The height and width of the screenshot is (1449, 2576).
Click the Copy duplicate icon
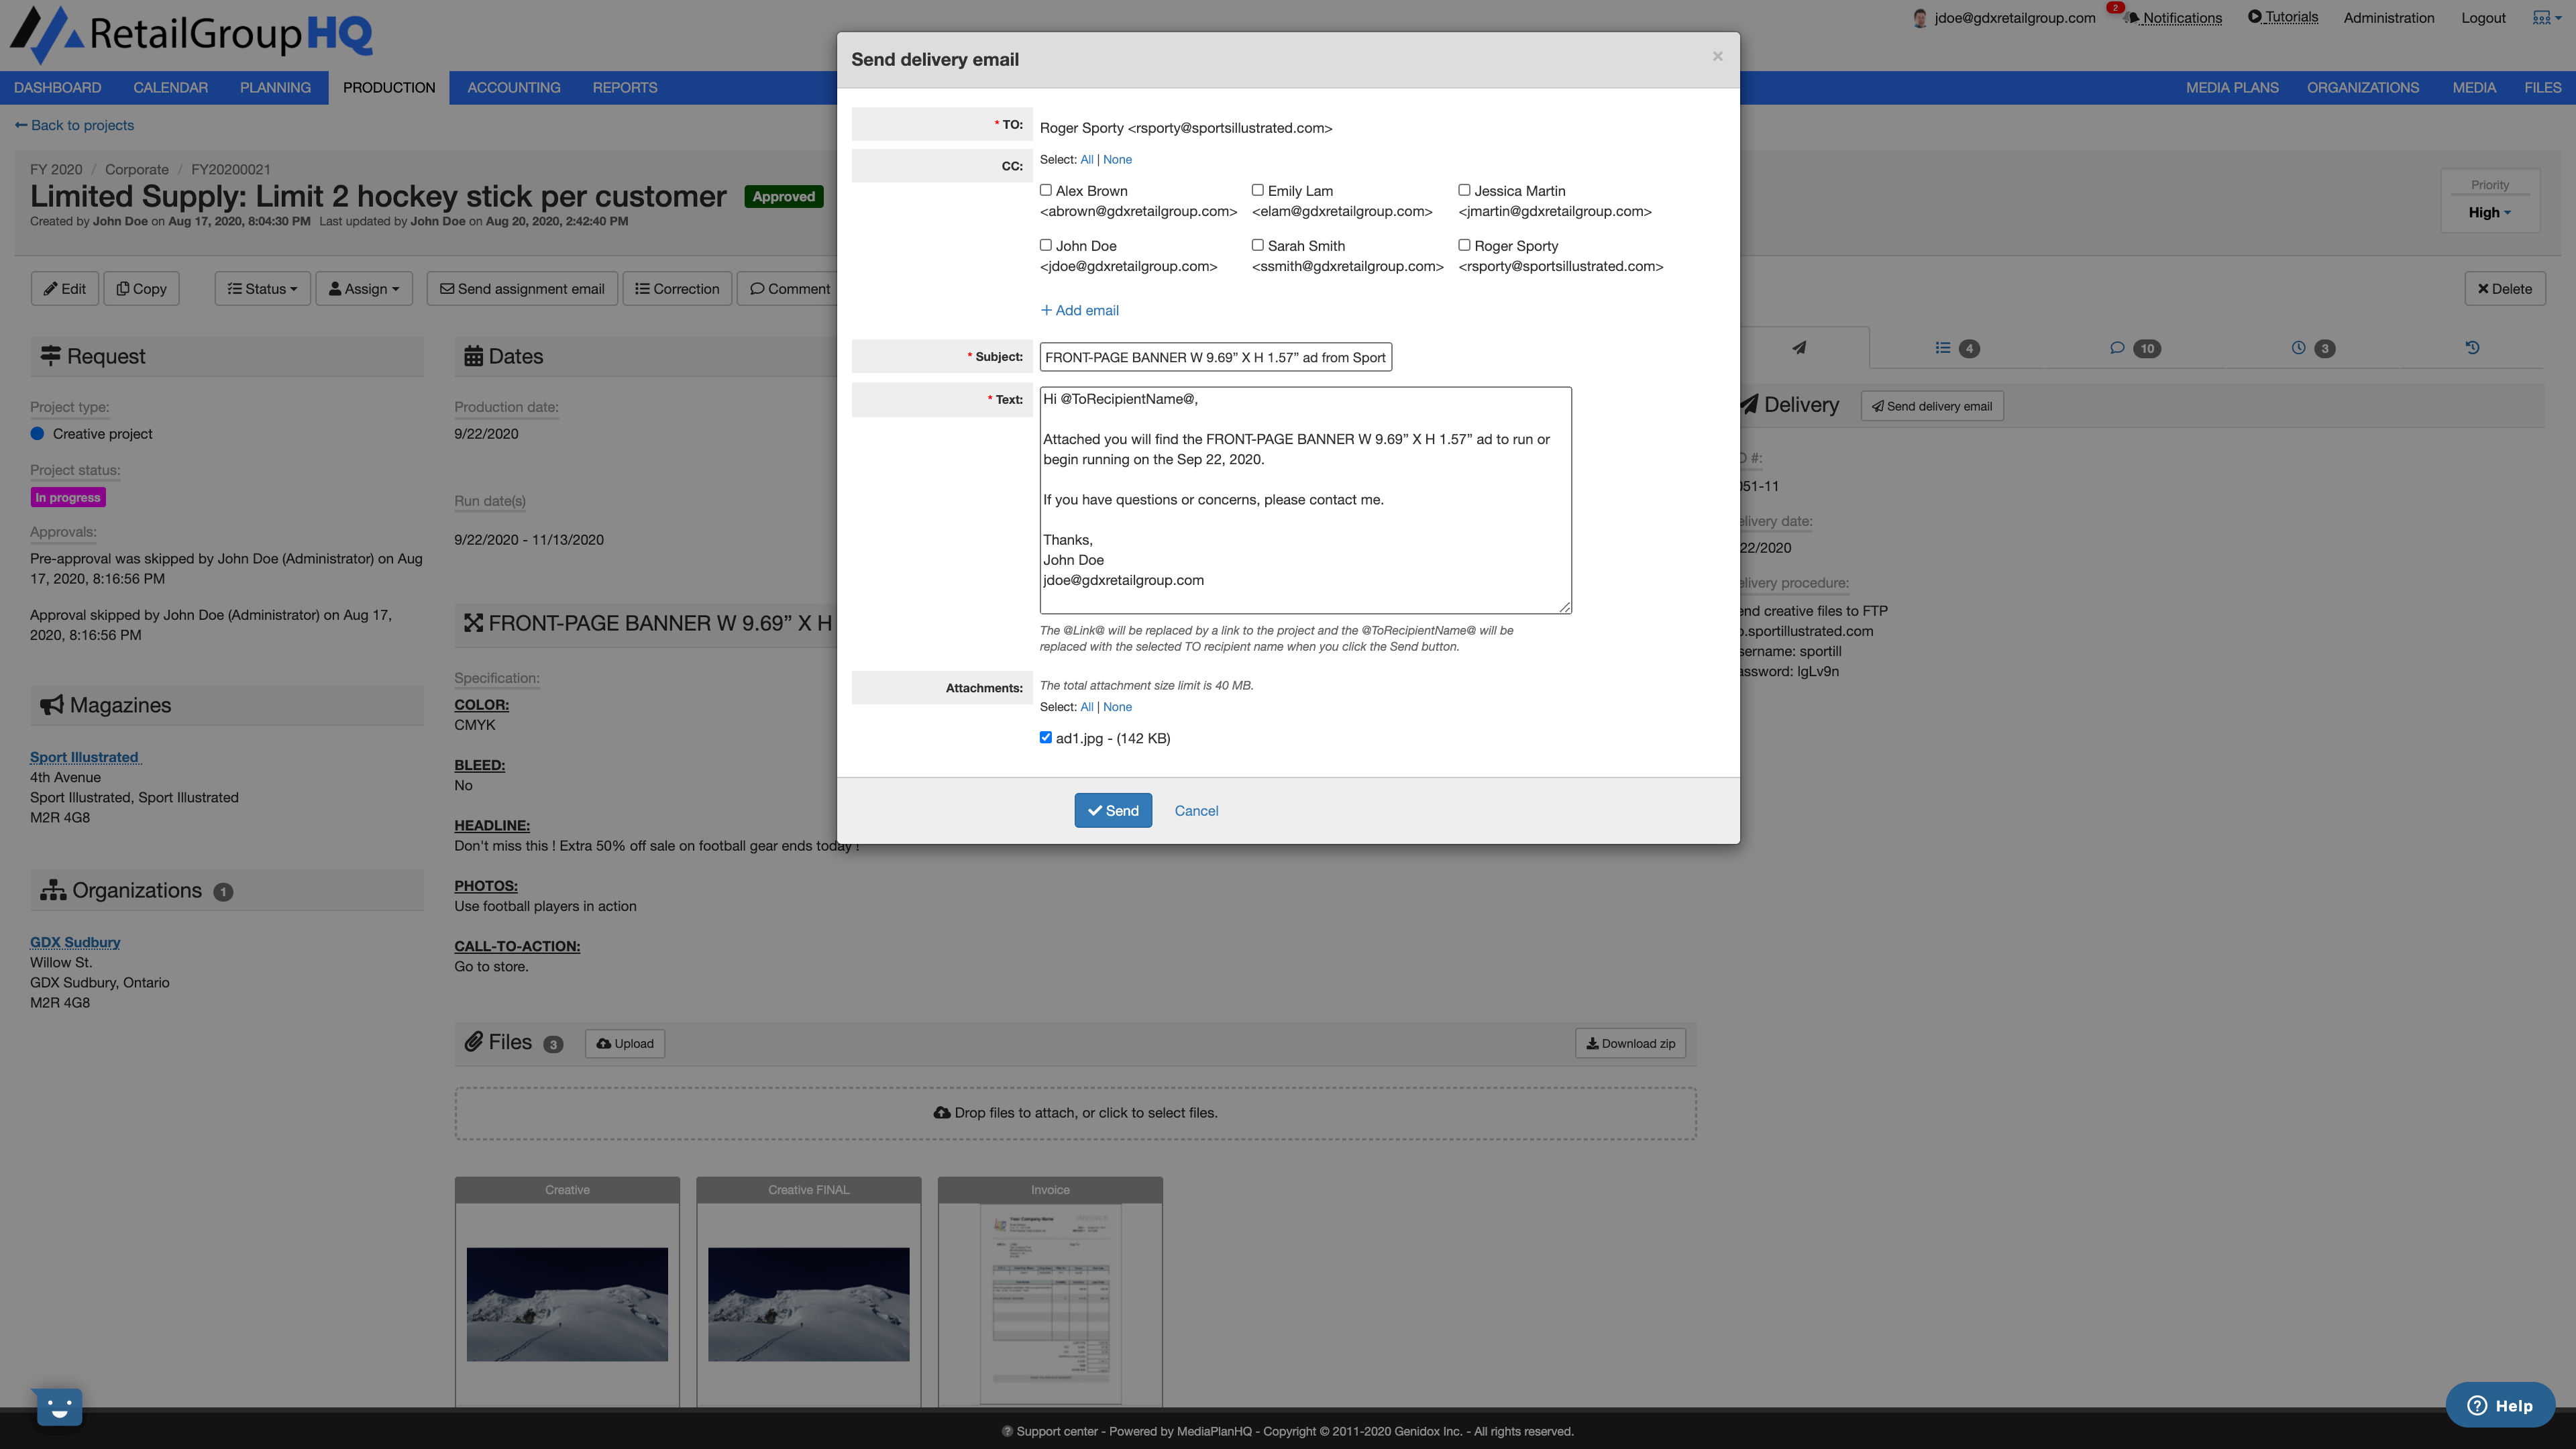point(123,288)
